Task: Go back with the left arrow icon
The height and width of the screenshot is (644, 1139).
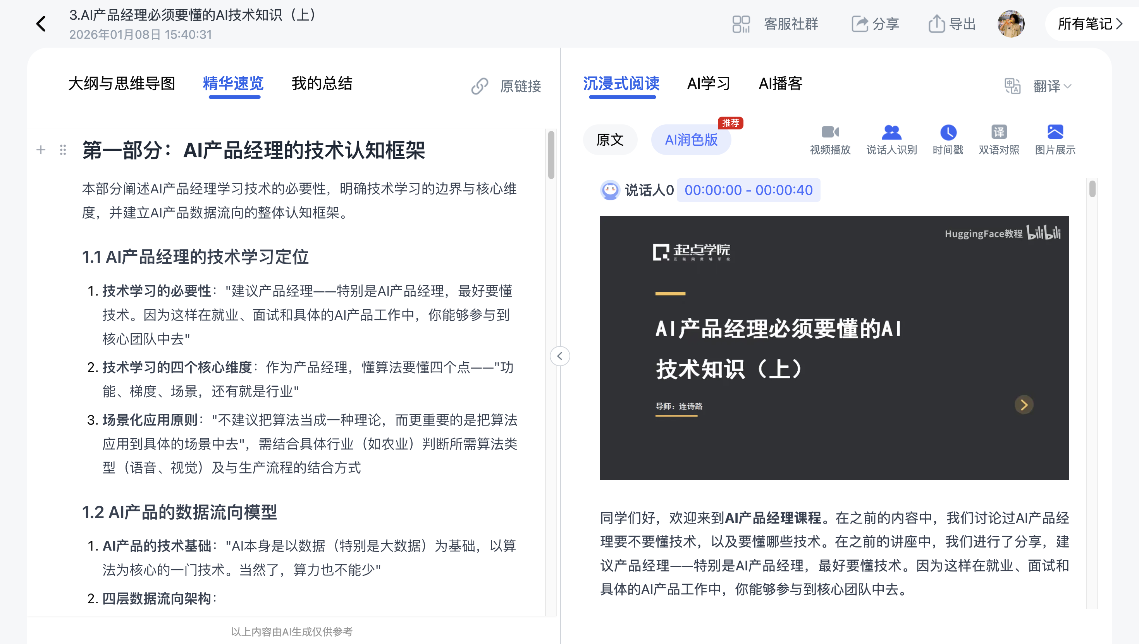Action: point(41,24)
